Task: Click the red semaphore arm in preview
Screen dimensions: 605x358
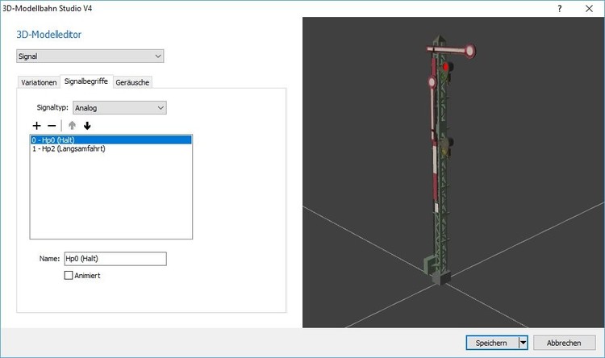Action: tap(445, 51)
